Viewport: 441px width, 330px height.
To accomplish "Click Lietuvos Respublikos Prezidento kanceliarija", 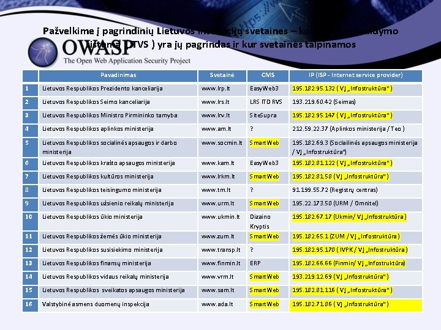I will coord(102,89).
